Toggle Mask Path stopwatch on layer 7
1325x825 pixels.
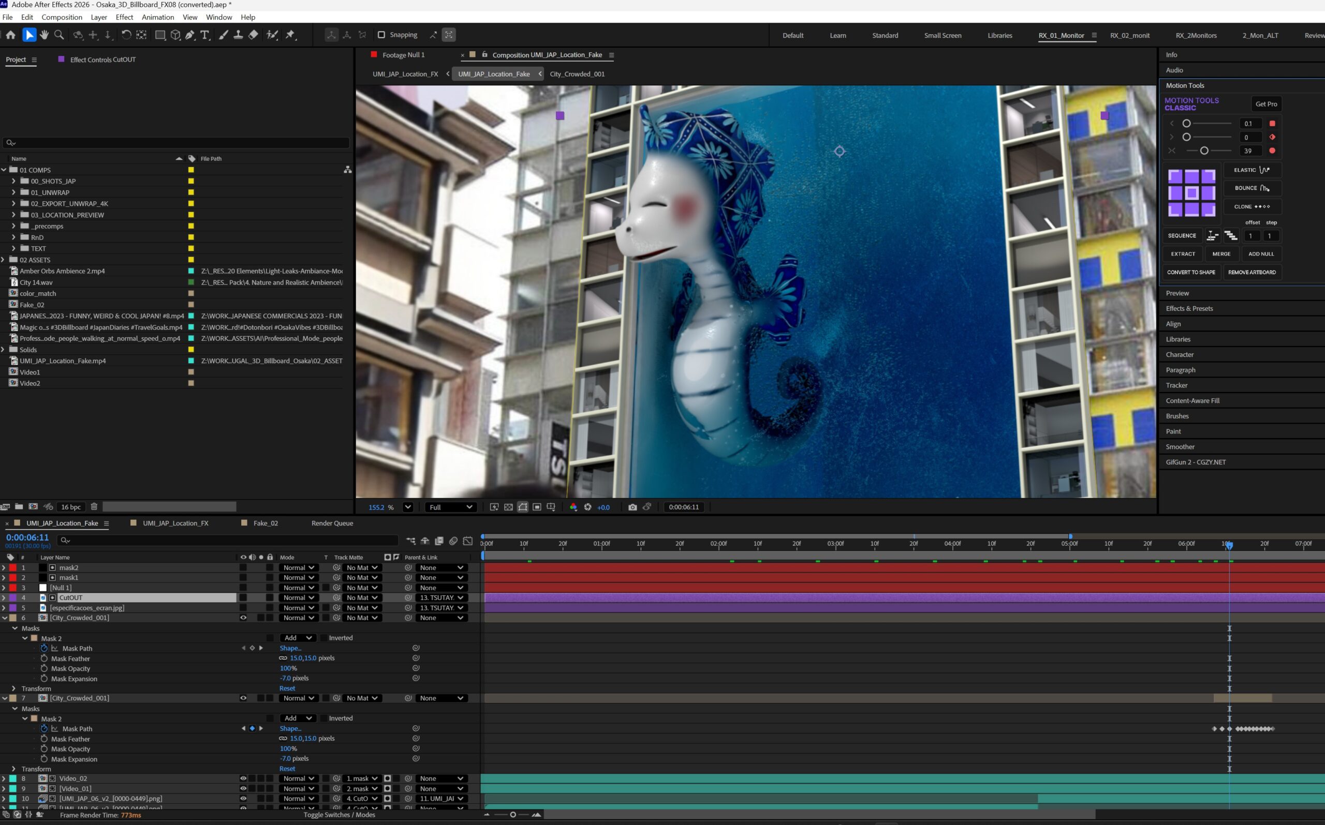(44, 728)
